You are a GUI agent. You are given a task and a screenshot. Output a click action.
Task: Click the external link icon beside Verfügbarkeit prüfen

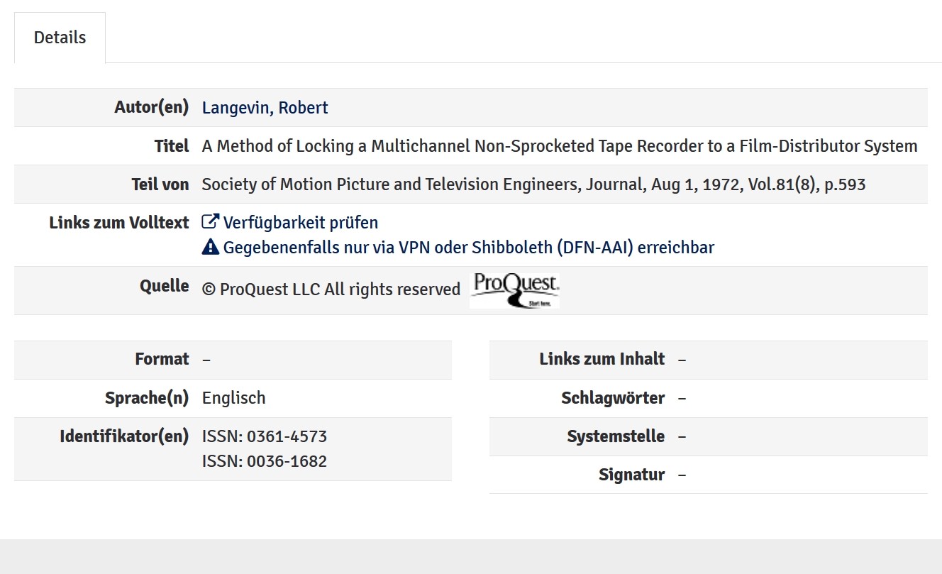click(210, 222)
